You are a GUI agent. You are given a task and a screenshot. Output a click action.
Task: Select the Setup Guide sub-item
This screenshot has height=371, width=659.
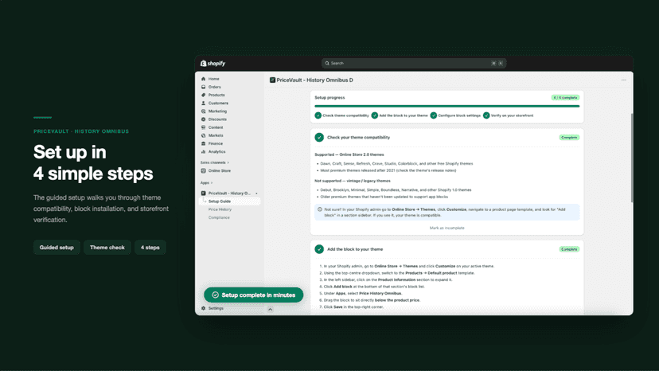point(229,201)
